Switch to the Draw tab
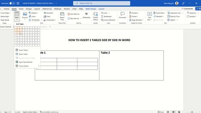 21,9
